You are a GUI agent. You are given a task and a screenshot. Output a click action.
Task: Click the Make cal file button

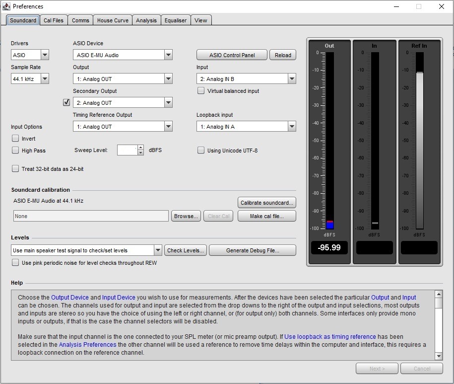266,216
